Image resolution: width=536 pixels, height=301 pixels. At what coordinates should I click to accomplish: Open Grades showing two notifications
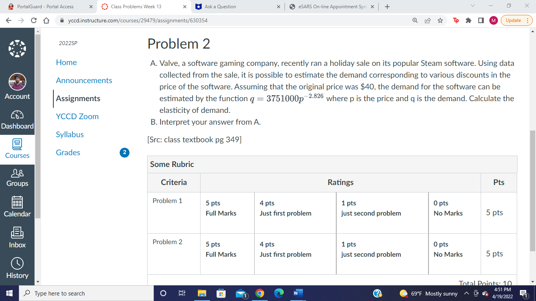pyautogui.click(x=68, y=152)
